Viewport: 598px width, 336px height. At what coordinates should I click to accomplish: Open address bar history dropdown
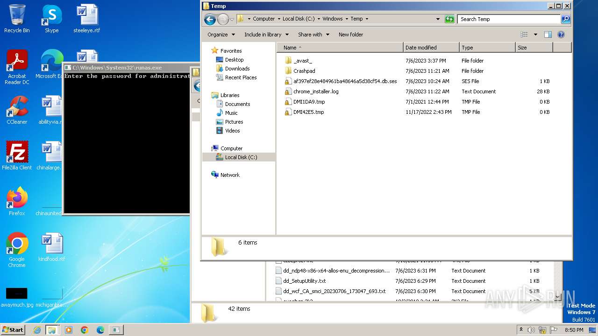[x=438, y=19]
